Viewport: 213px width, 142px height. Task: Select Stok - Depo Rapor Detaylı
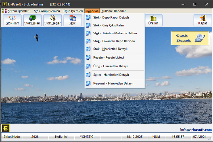[111, 18]
